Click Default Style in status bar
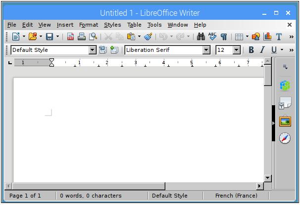This screenshot has width=300, height=205. 169,196
